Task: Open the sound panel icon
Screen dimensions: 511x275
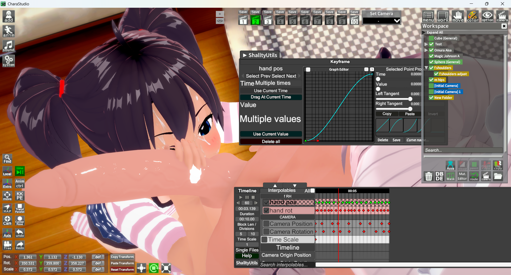Action: [x=9, y=46]
